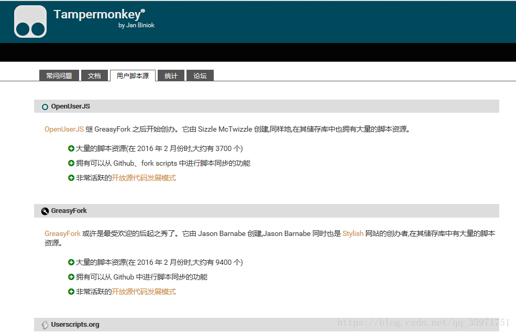Click the Tampermonkey logo icon
The width and height of the screenshot is (516, 333).
pyautogui.click(x=30, y=22)
